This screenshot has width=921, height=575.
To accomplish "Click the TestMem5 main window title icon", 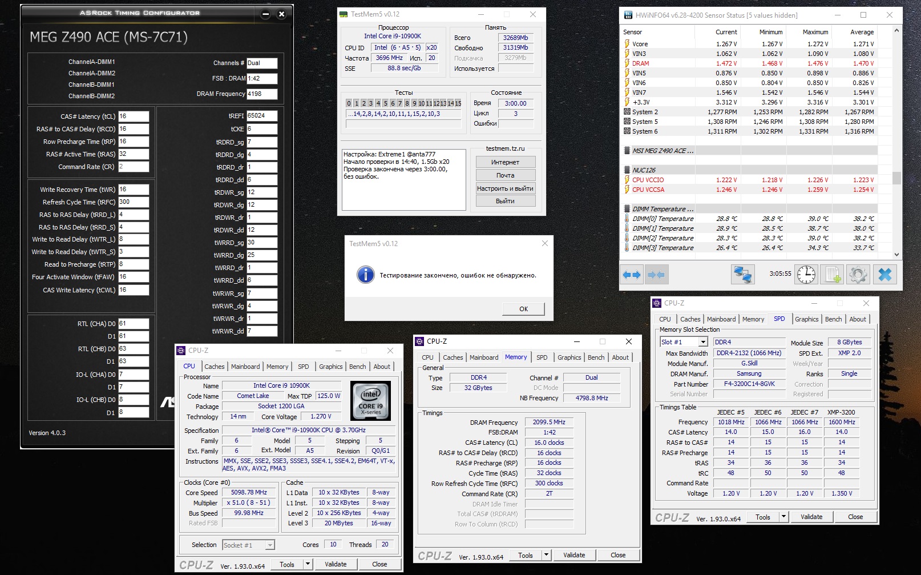I will tap(344, 14).
